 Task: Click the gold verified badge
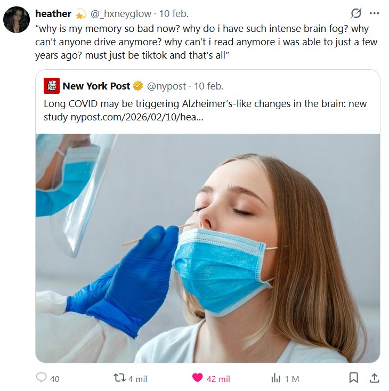137,86
